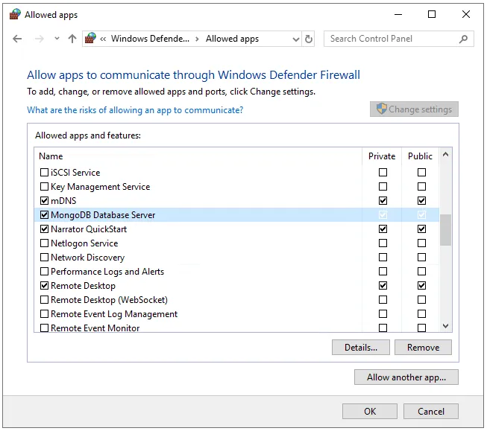Click the double chevron in address path

pyautogui.click(x=104, y=39)
